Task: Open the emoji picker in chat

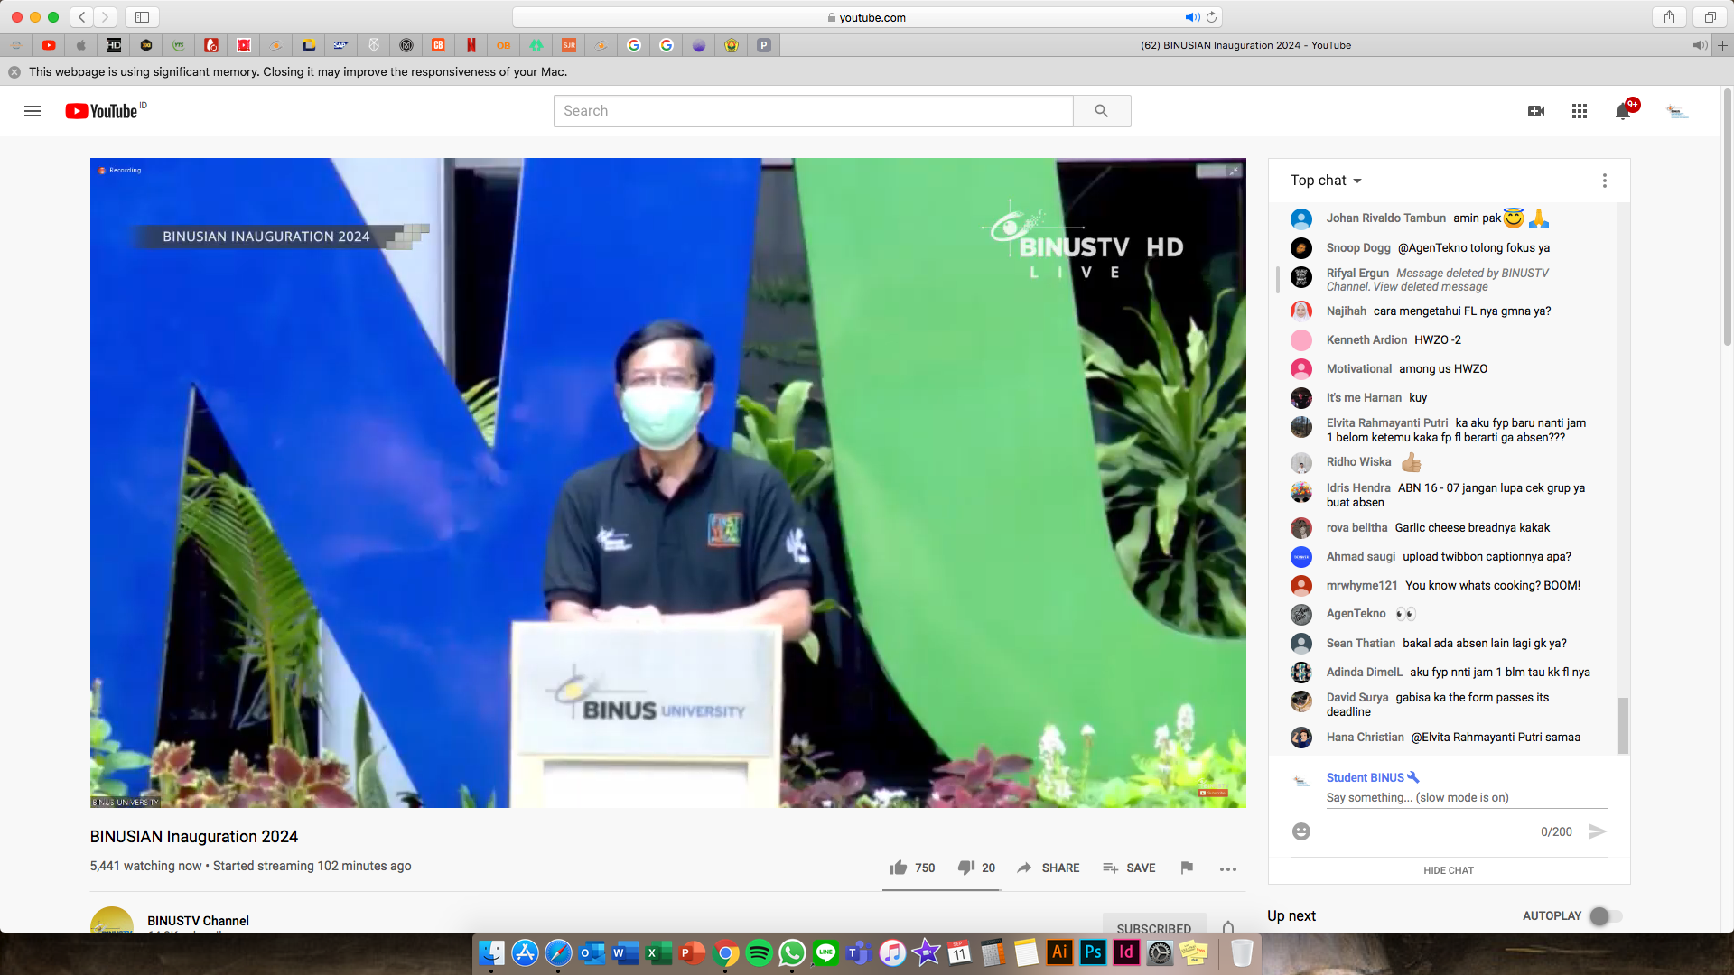Action: point(1300,831)
